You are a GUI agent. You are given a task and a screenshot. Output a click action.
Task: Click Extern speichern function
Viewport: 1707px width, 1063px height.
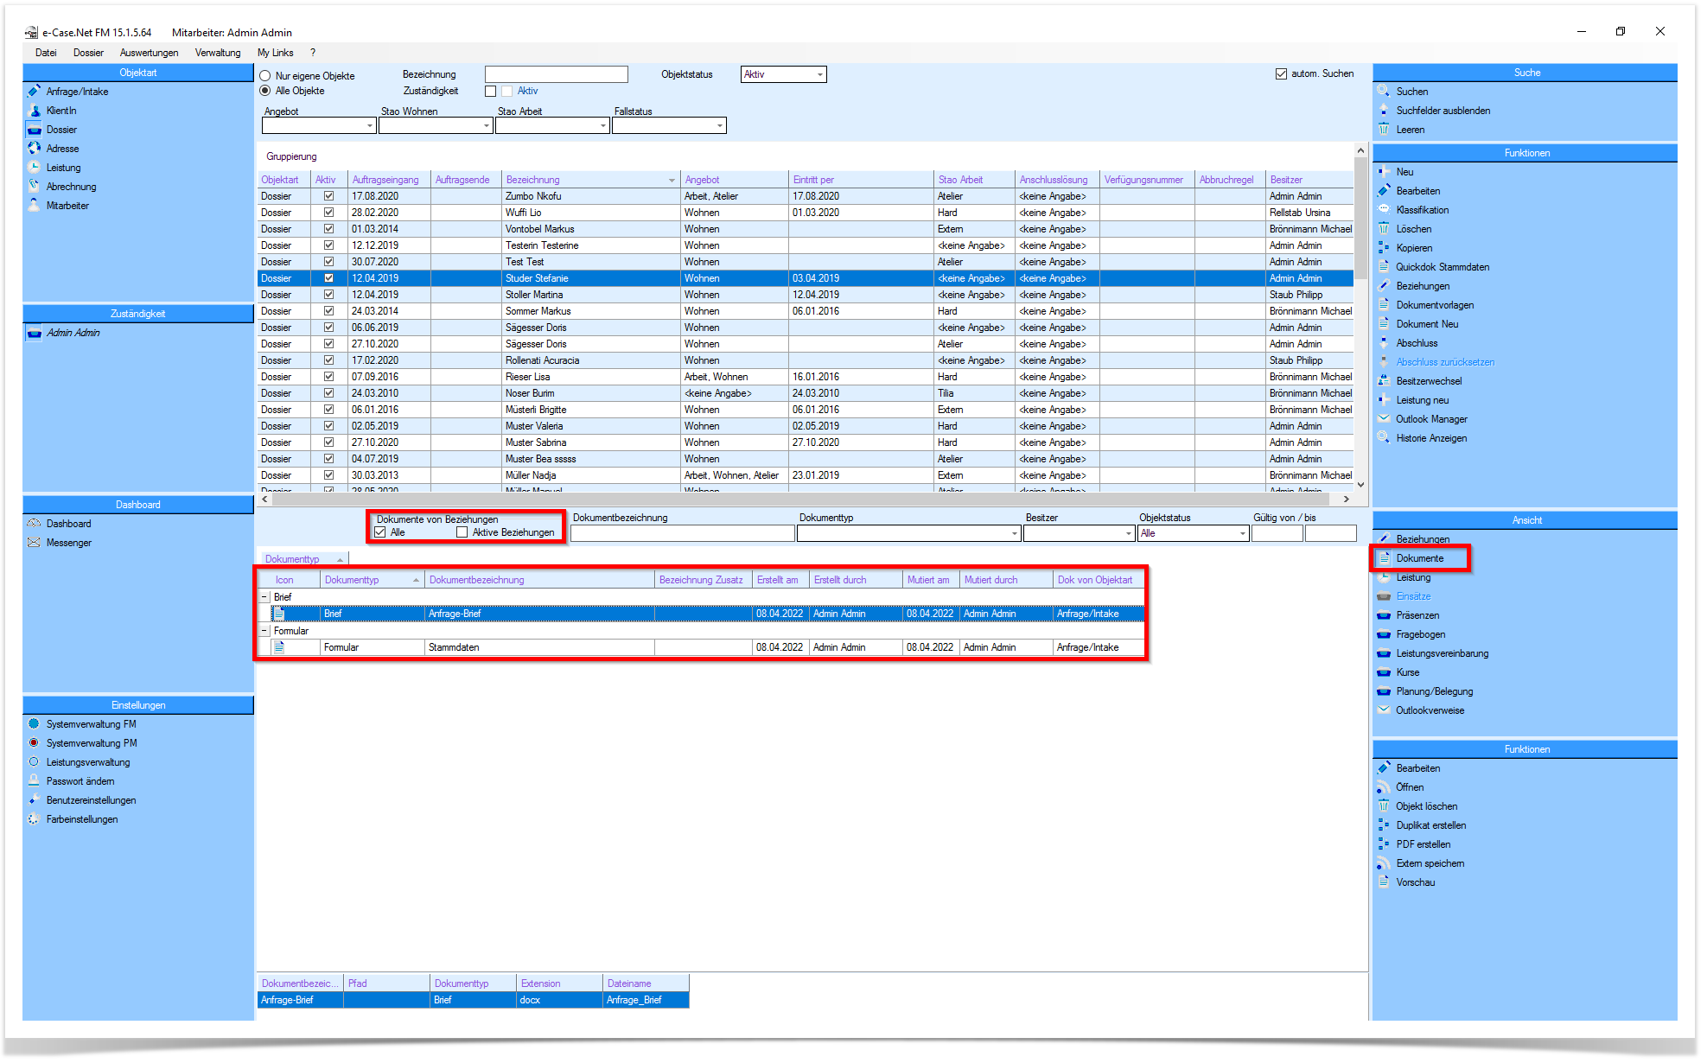pos(1430,863)
